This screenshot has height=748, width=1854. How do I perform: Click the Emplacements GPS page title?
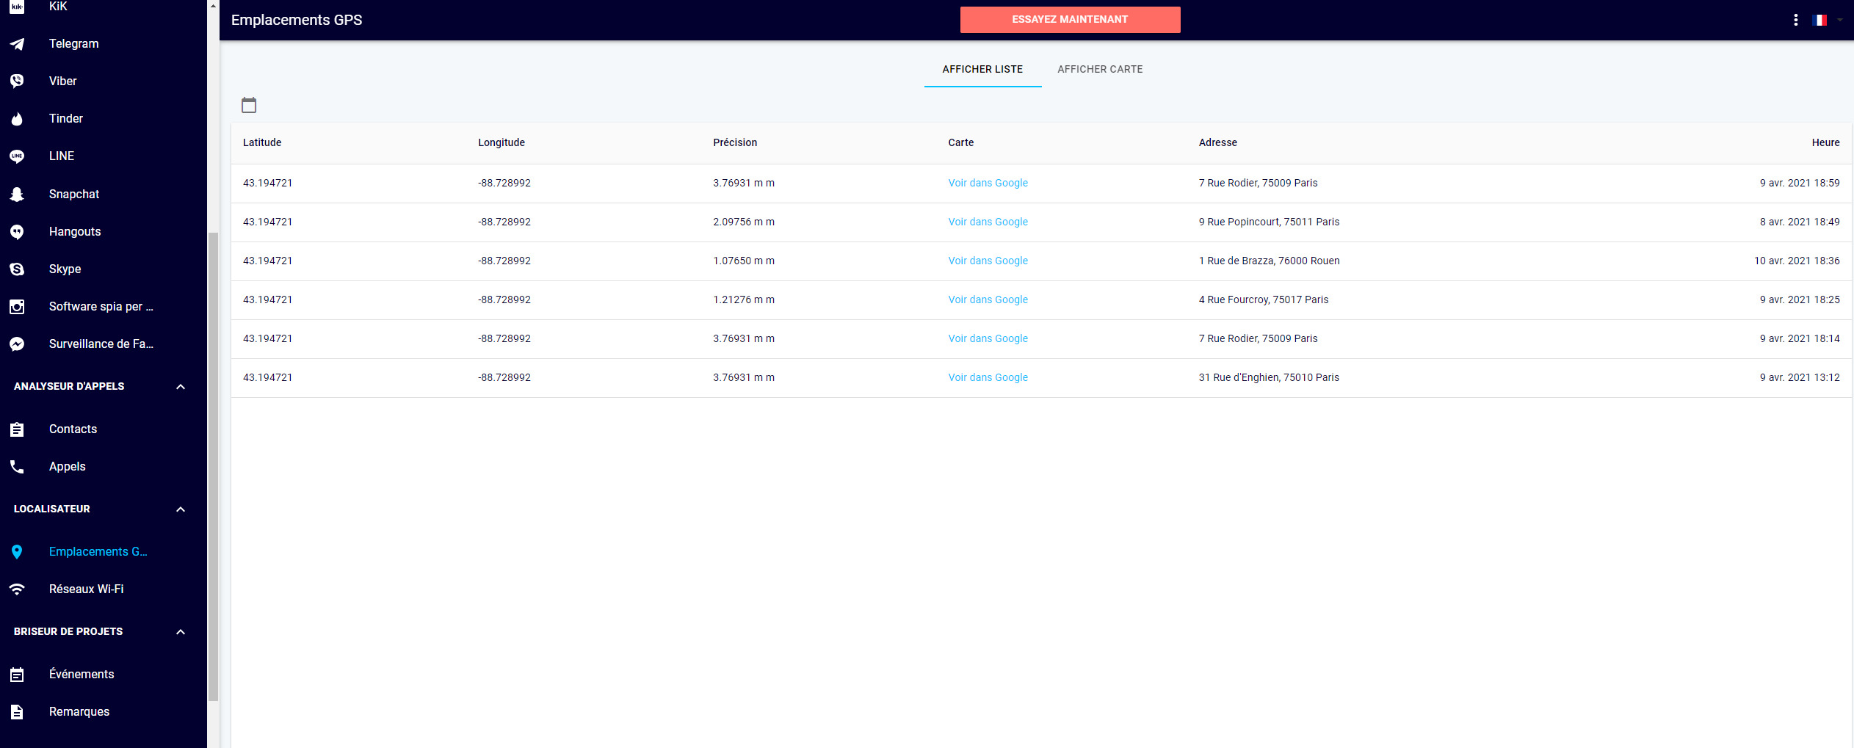297,21
